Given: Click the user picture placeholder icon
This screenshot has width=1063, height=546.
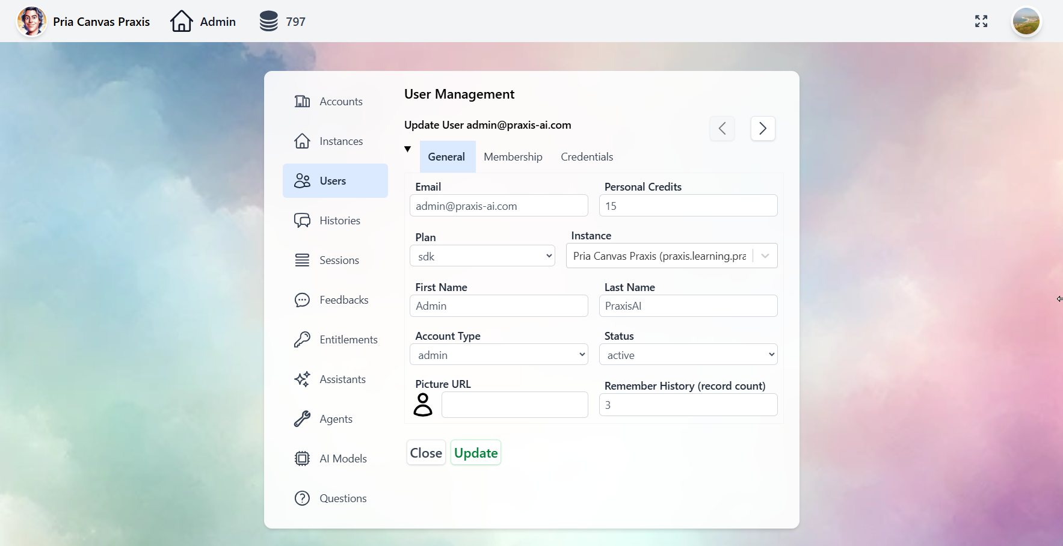Looking at the screenshot, I should 423,405.
